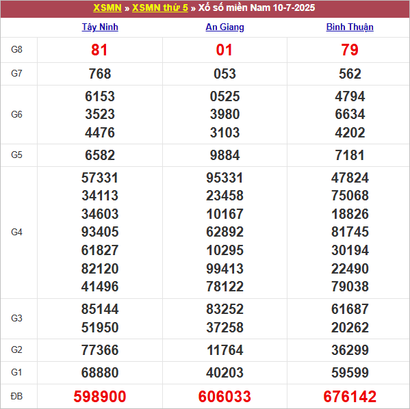The width and height of the screenshot is (410, 409).
Task: Select the G3 row label
Action: click(x=16, y=318)
